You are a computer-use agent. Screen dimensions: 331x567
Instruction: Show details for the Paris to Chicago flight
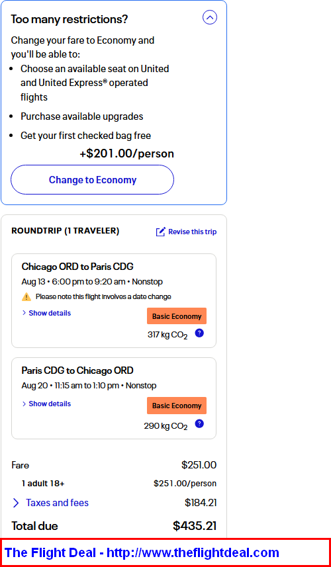(50, 404)
